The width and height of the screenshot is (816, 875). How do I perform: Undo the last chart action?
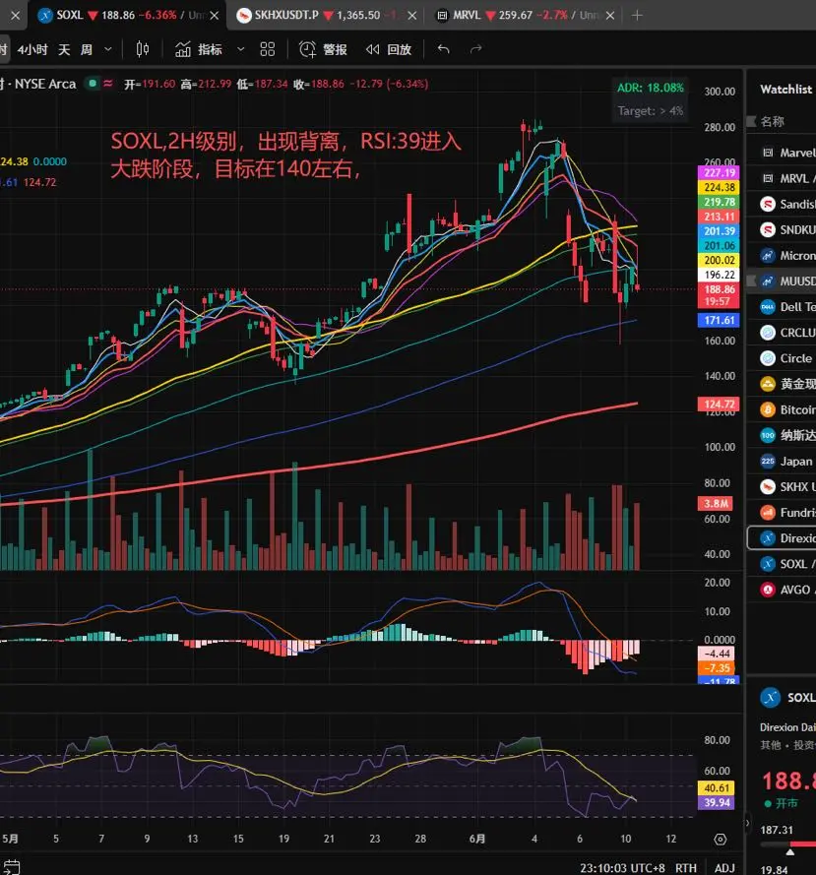coord(444,49)
